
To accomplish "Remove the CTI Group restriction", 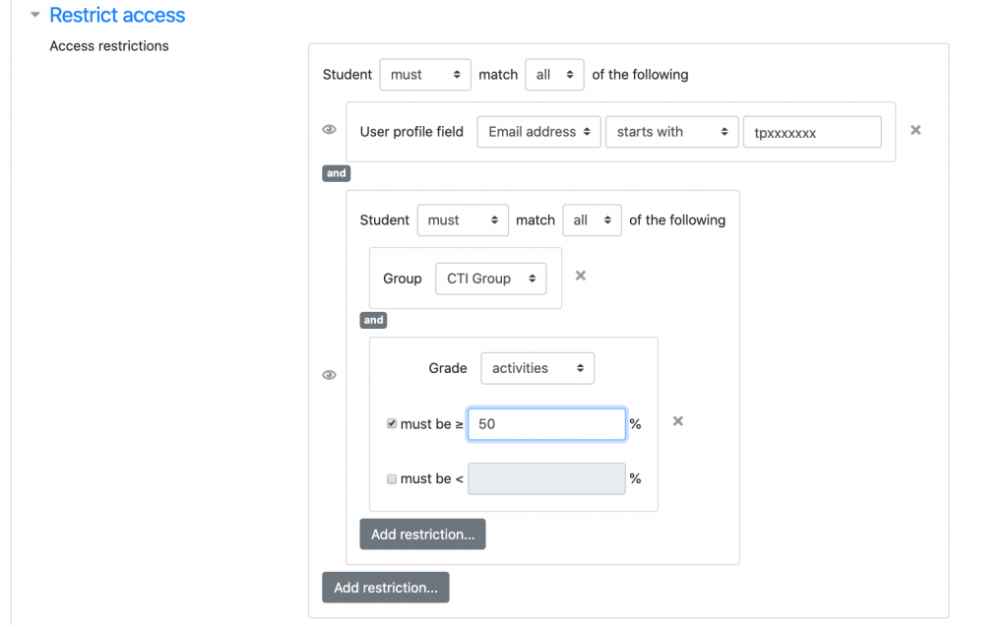I will coord(581,276).
